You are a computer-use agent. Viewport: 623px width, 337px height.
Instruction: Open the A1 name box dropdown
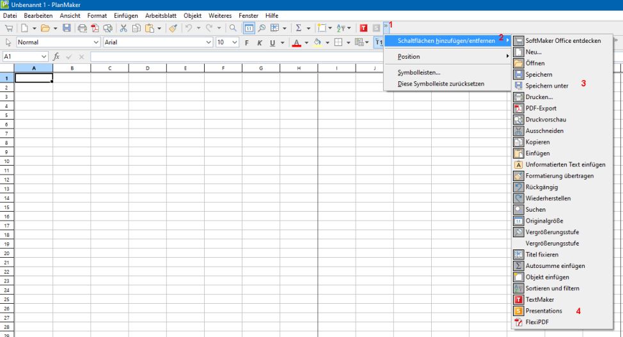click(x=43, y=57)
